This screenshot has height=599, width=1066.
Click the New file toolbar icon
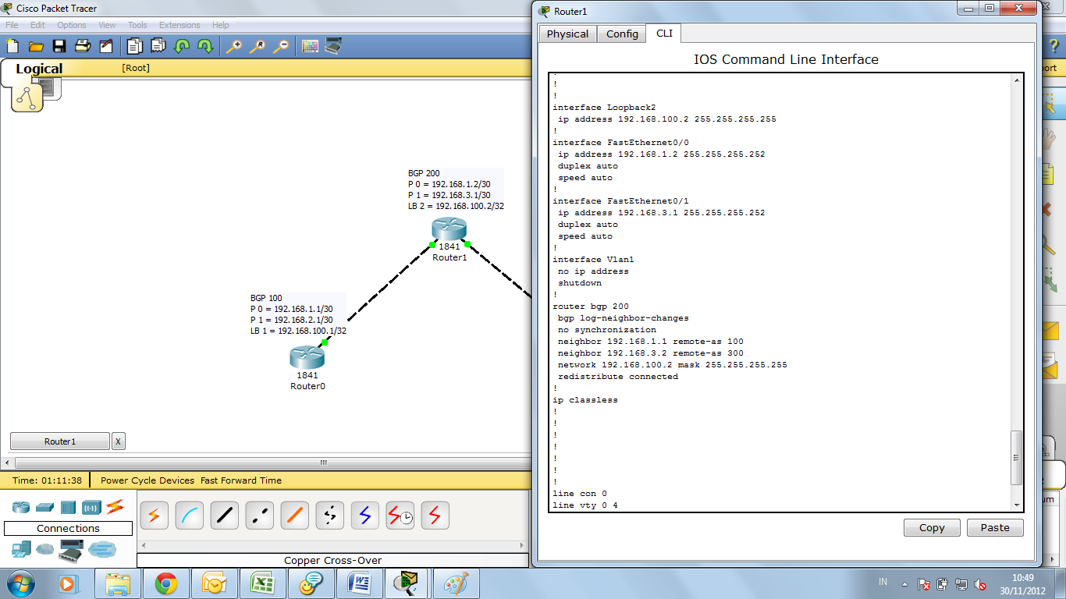pyautogui.click(x=12, y=46)
